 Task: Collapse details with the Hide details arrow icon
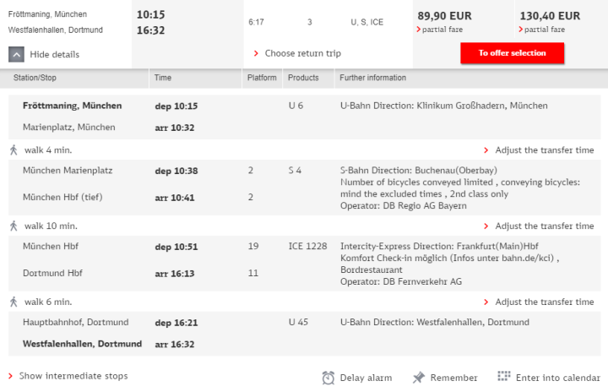coord(16,54)
